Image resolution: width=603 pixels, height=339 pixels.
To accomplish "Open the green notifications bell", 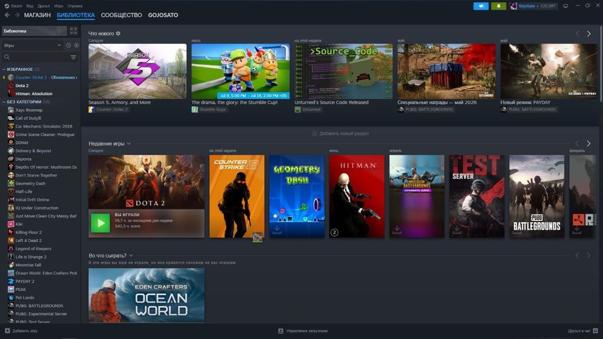I will coord(499,6).
